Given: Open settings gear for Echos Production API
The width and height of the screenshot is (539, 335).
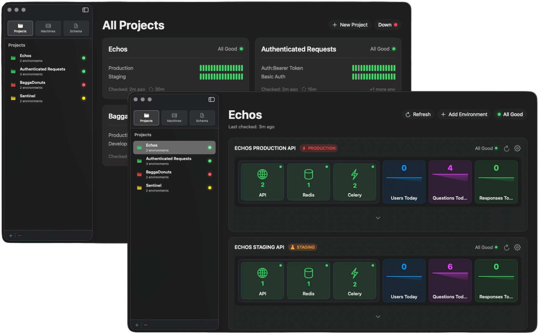Looking at the screenshot, I should (517, 148).
